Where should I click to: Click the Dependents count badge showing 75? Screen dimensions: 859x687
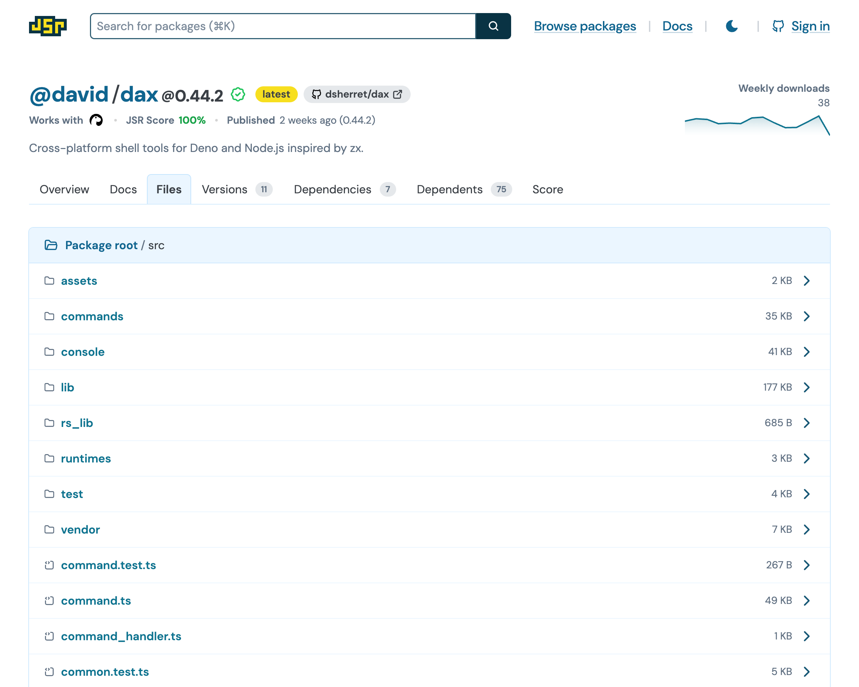[x=501, y=189]
